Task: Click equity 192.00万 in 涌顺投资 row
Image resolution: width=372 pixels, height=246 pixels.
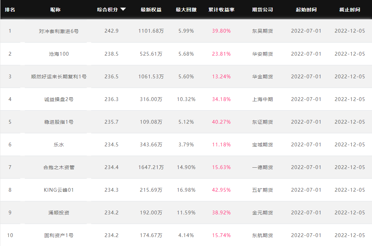Action: (x=151, y=213)
